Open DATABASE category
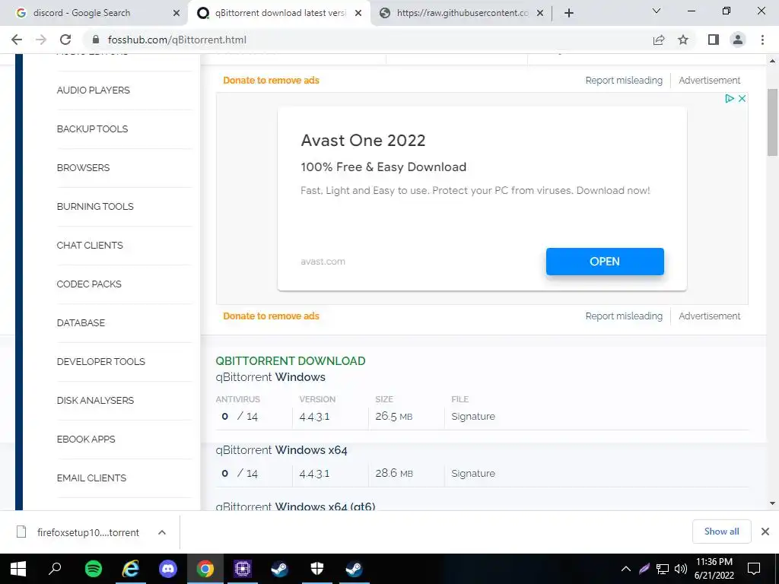 [x=81, y=322]
